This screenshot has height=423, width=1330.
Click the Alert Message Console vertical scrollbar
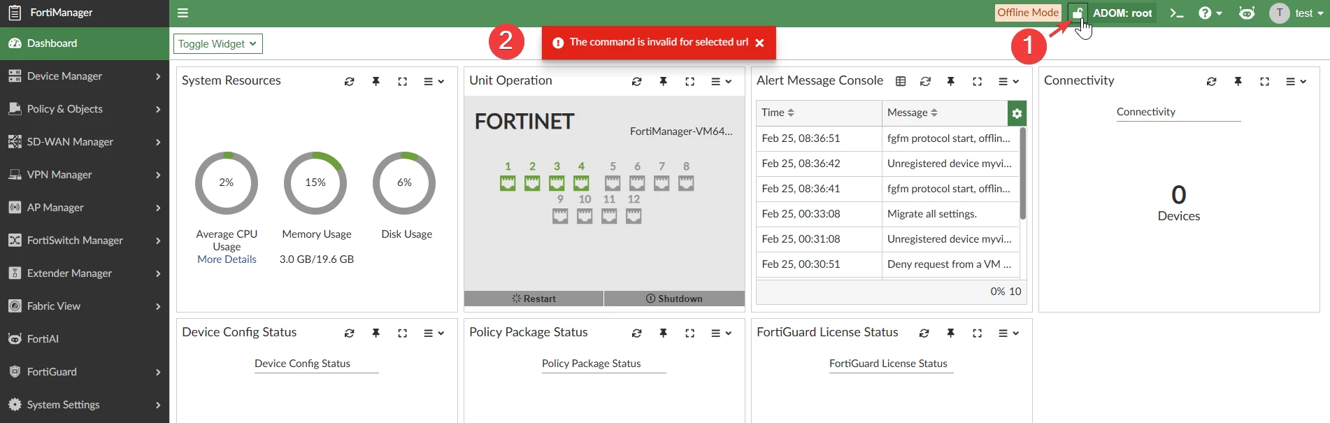[1023, 173]
